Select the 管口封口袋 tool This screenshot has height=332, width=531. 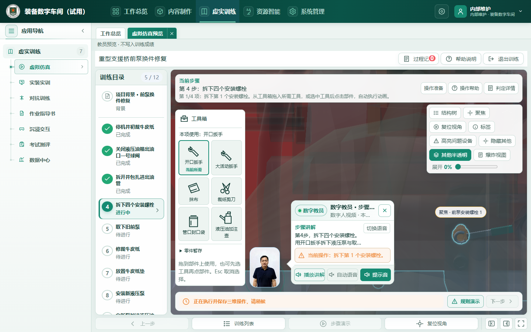194,224
